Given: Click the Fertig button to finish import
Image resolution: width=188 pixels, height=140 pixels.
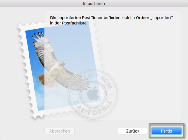Looking at the screenshot, I should [167, 131].
